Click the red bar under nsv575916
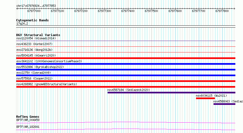Screen dimensions: 243x133 (x=126, y=81)
